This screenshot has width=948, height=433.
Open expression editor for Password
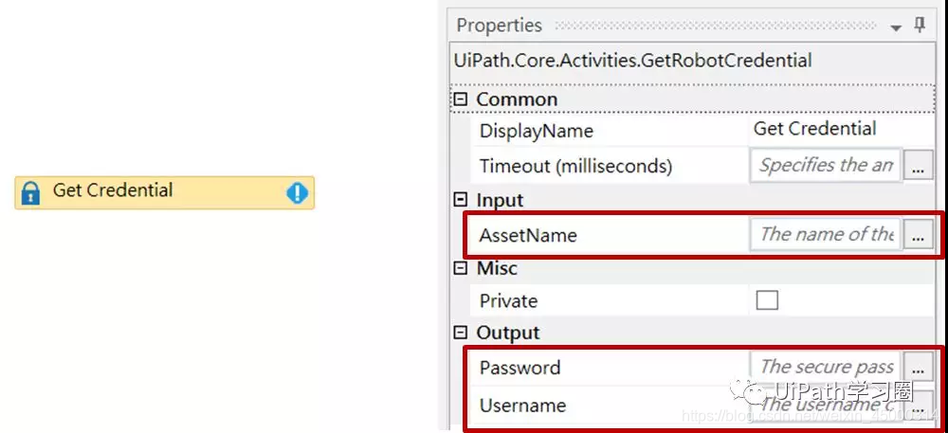point(918,368)
